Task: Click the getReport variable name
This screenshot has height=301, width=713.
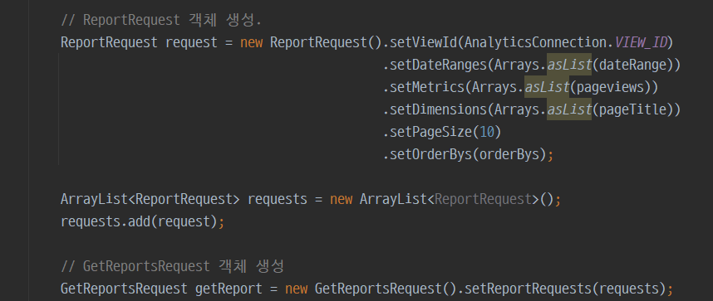Action: pyautogui.click(x=229, y=289)
